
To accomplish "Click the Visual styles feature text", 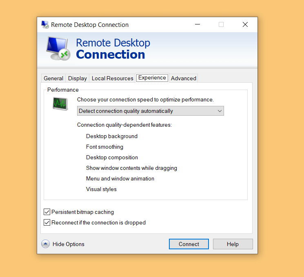I will point(101,189).
